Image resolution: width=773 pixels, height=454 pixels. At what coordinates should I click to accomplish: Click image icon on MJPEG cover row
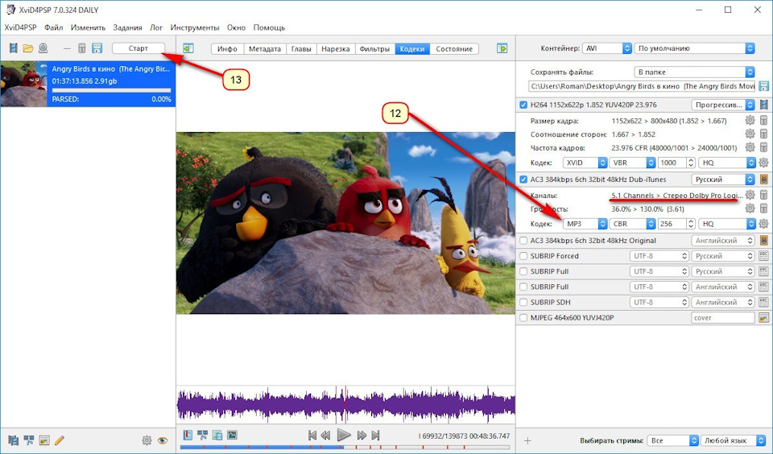coord(763,318)
